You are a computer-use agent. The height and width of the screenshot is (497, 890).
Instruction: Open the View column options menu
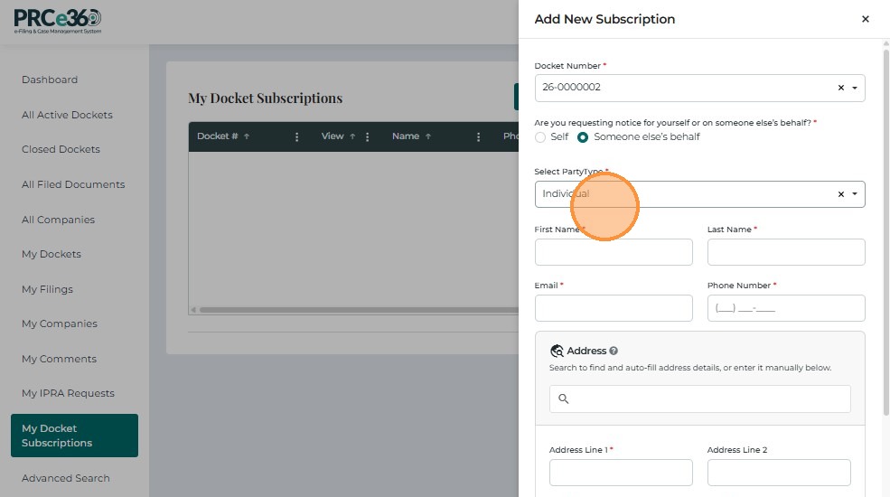(367, 136)
